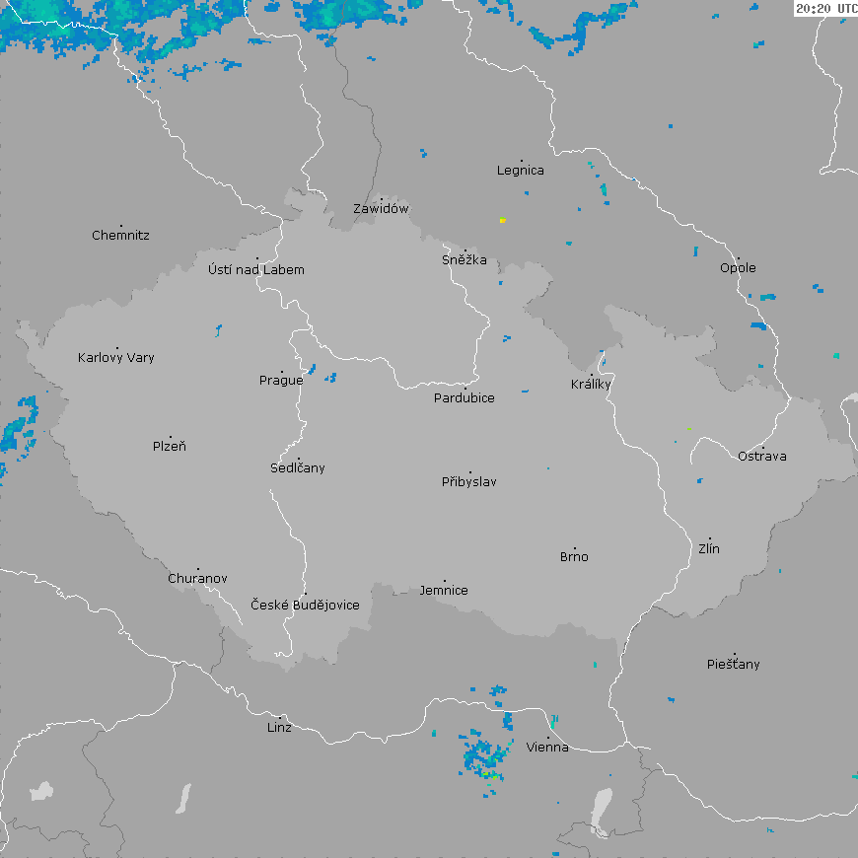Select the Sněžka mountain label
Viewport: 858px width, 858px height.
pyautogui.click(x=464, y=260)
